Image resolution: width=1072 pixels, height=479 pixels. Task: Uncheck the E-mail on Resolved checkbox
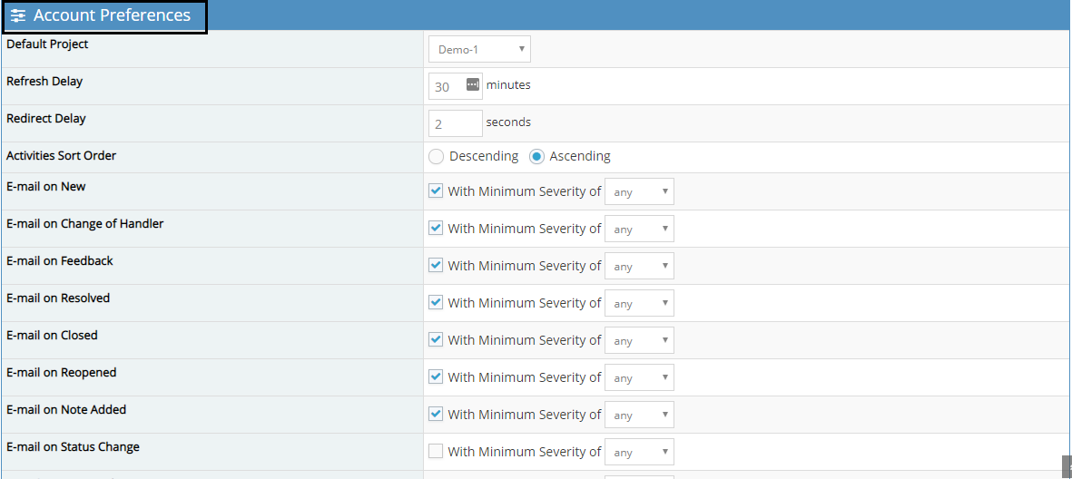pos(436,303)
